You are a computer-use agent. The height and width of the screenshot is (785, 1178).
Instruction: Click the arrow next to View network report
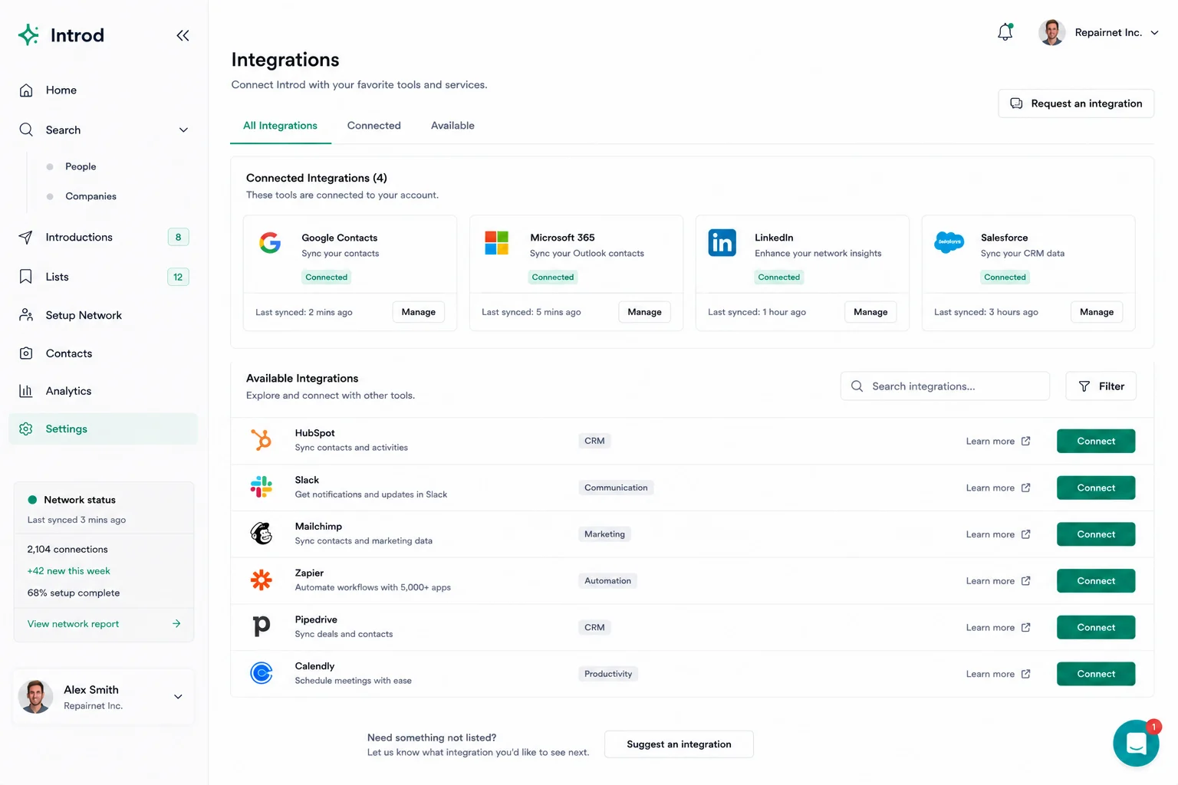pyautogui.click(x=176, y=624)
